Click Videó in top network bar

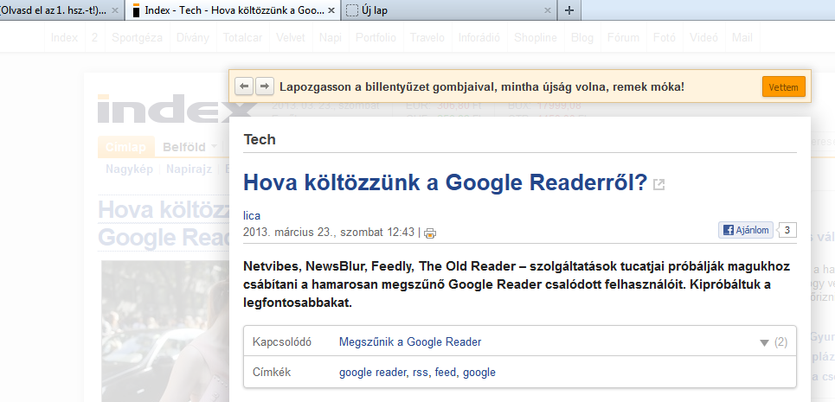[x=703, y=38]
